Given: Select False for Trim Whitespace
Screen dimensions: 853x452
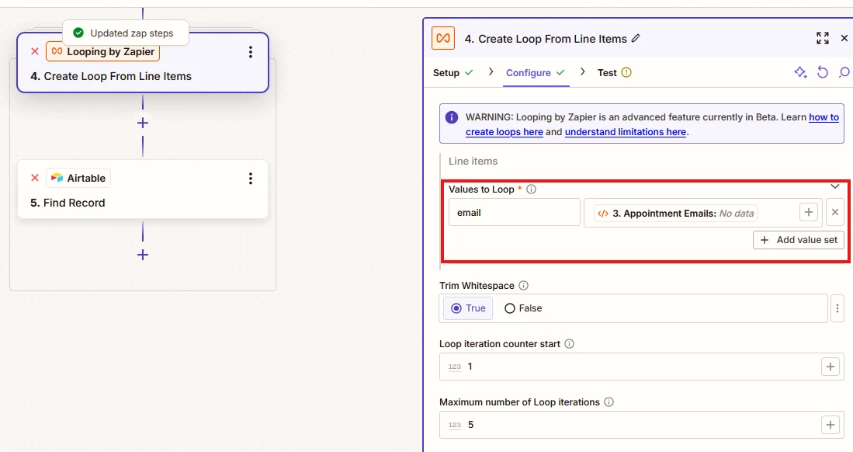Looking at the screenshot, I should [523, 308].
